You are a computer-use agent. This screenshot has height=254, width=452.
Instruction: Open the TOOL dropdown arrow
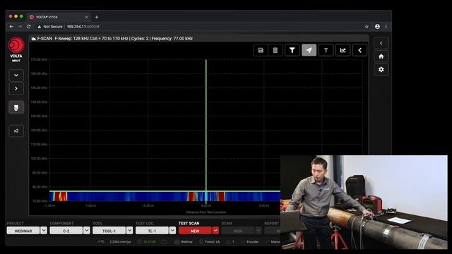130,231
